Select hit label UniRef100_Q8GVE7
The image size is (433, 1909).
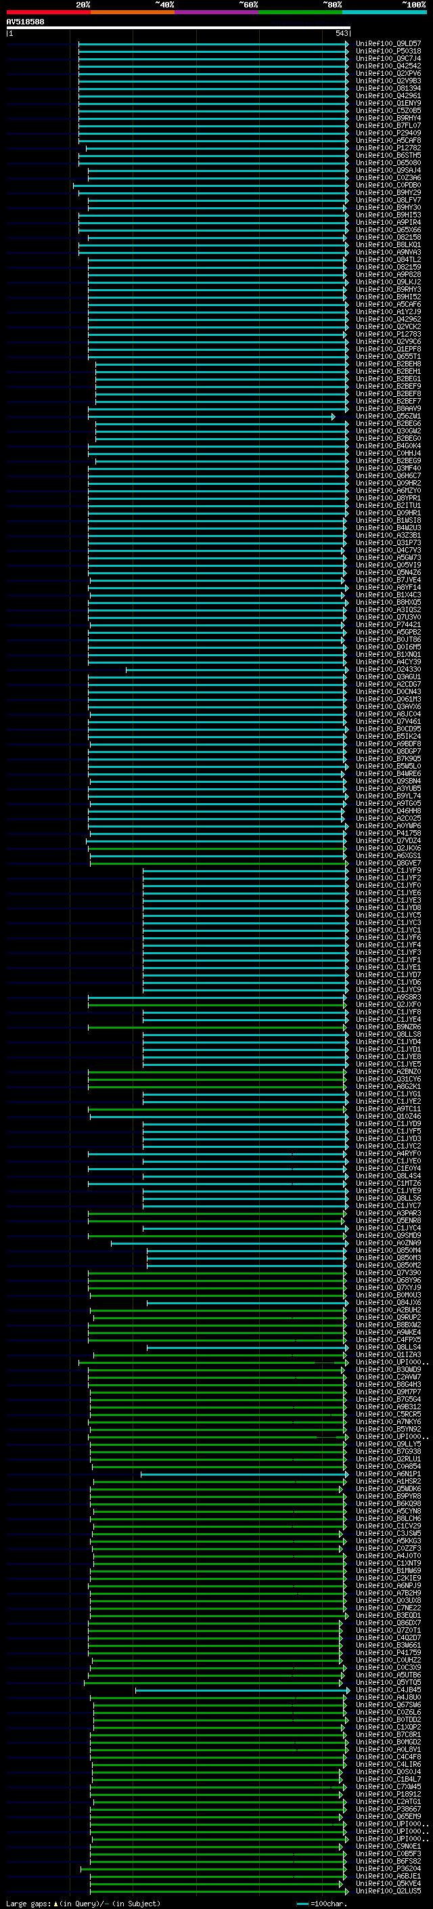point(388,863)
